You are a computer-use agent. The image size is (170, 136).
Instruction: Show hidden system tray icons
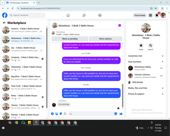(x=148, y=128)
